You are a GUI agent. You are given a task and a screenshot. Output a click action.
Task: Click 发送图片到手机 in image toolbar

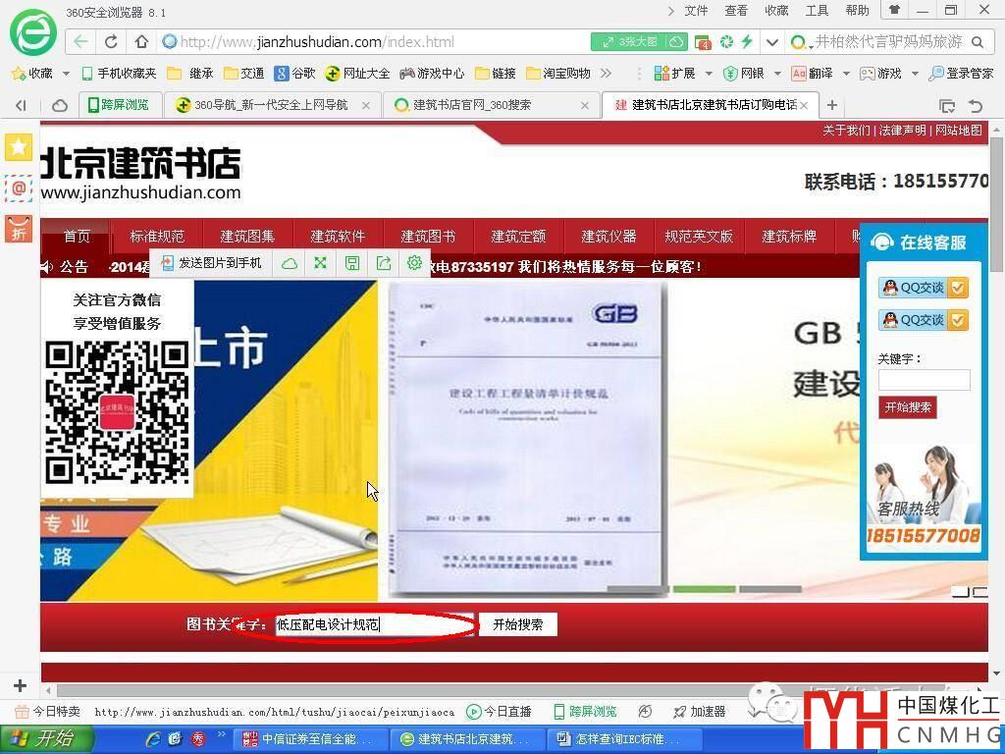tap(212, 263)
